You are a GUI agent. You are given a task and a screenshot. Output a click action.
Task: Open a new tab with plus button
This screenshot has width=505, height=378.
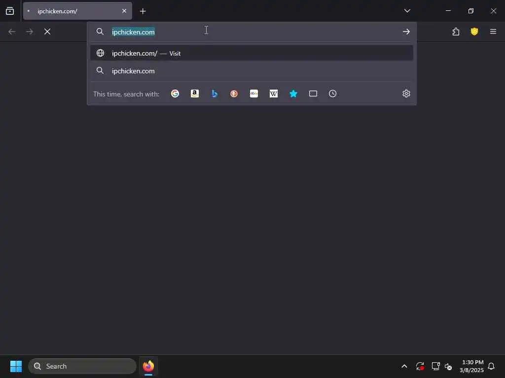click(143, 11)
